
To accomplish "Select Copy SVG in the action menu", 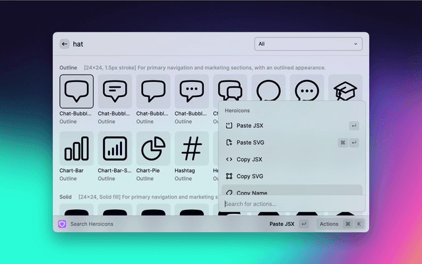I will click(x=249, y=176).
